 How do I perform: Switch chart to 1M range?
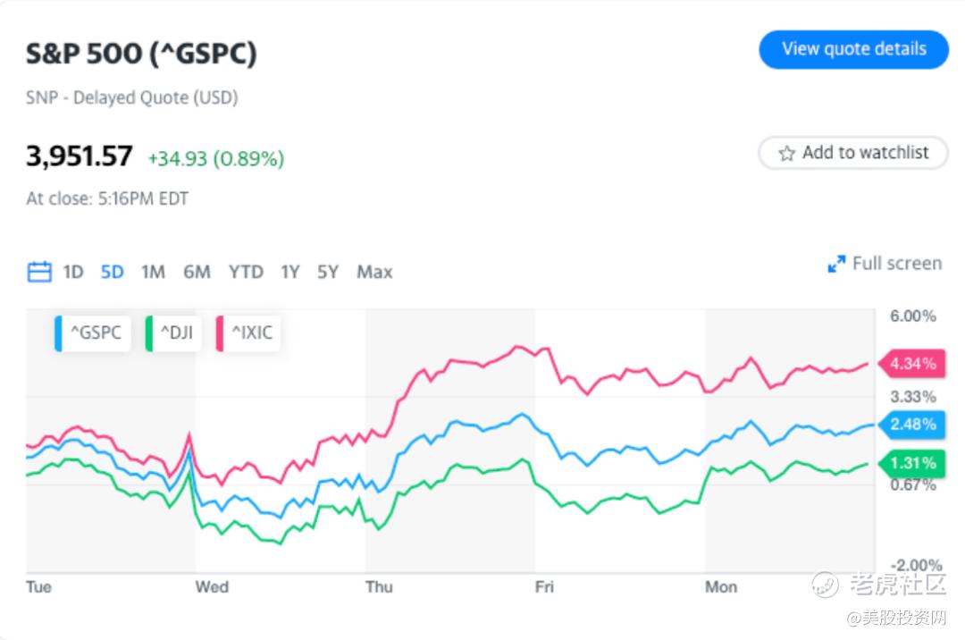coord(153,272)
